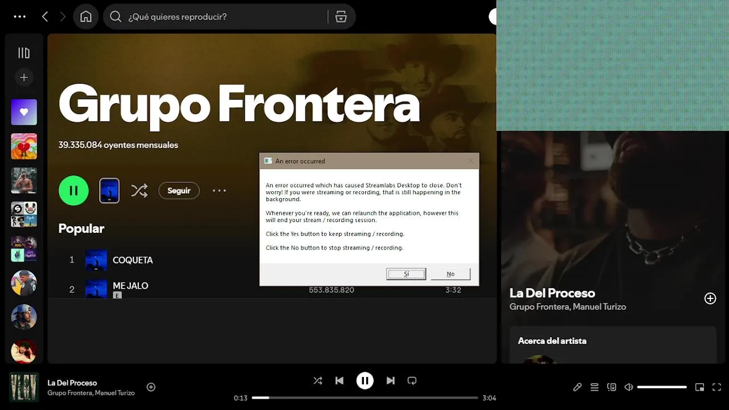Add current song to Liked Songs in bottom bar
The width and height of the screenshot is (729, 410).
pyautogui.click(x=151, y=387)
